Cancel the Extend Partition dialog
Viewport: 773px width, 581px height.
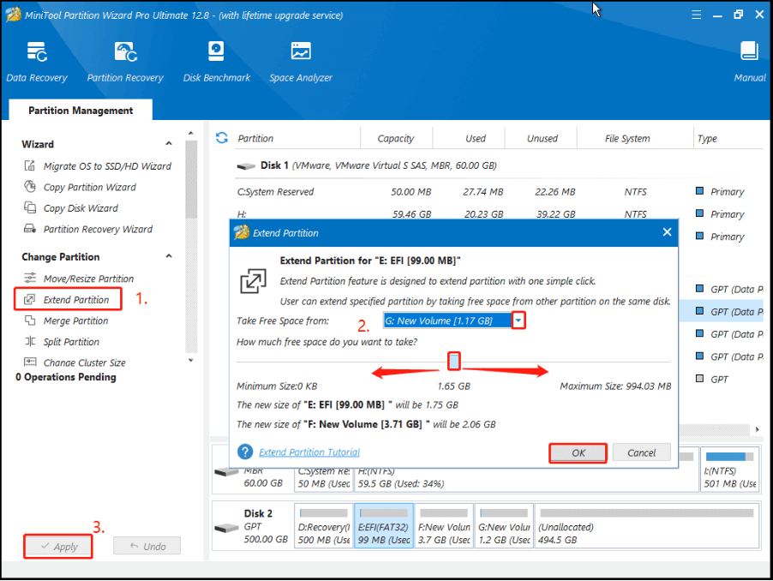point(641,452)
